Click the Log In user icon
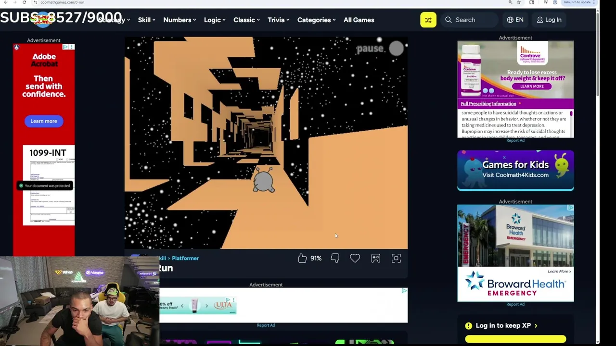This screenshot has height=346, width=616. click(540, 20)
